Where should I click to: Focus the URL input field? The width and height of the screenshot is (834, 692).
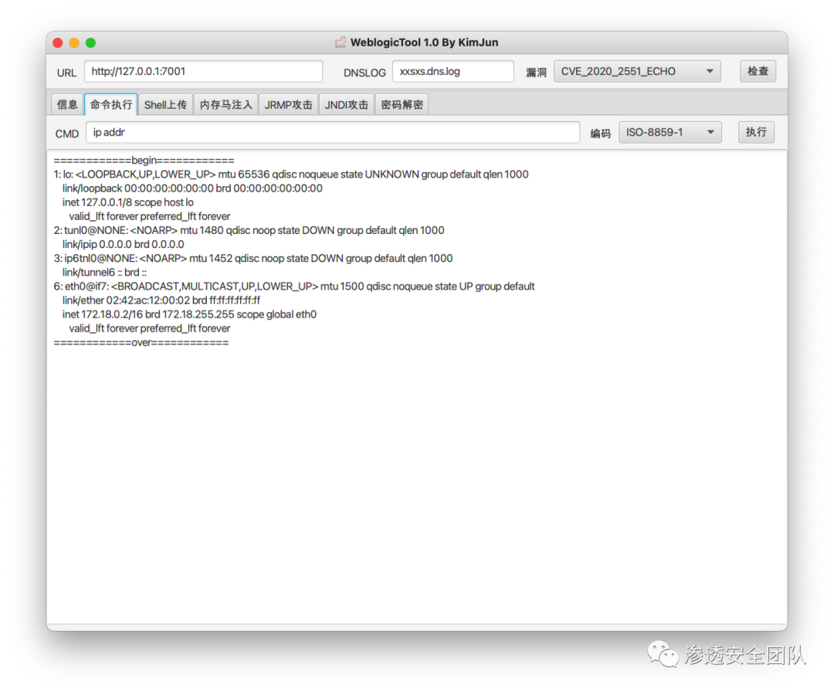point(203,71)
